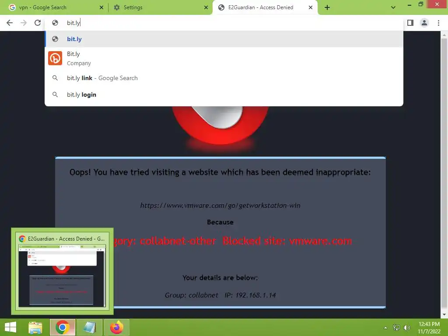The height and width of the screenshot is (336, 448).
Task: Click the magnifier icon beside bit.ly login
Action: pos(55,94)
